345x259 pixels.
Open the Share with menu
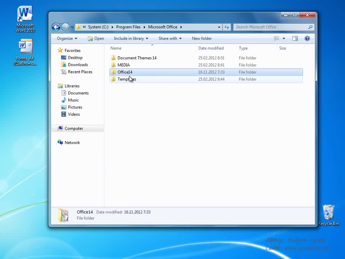click(x=170, y=38)
